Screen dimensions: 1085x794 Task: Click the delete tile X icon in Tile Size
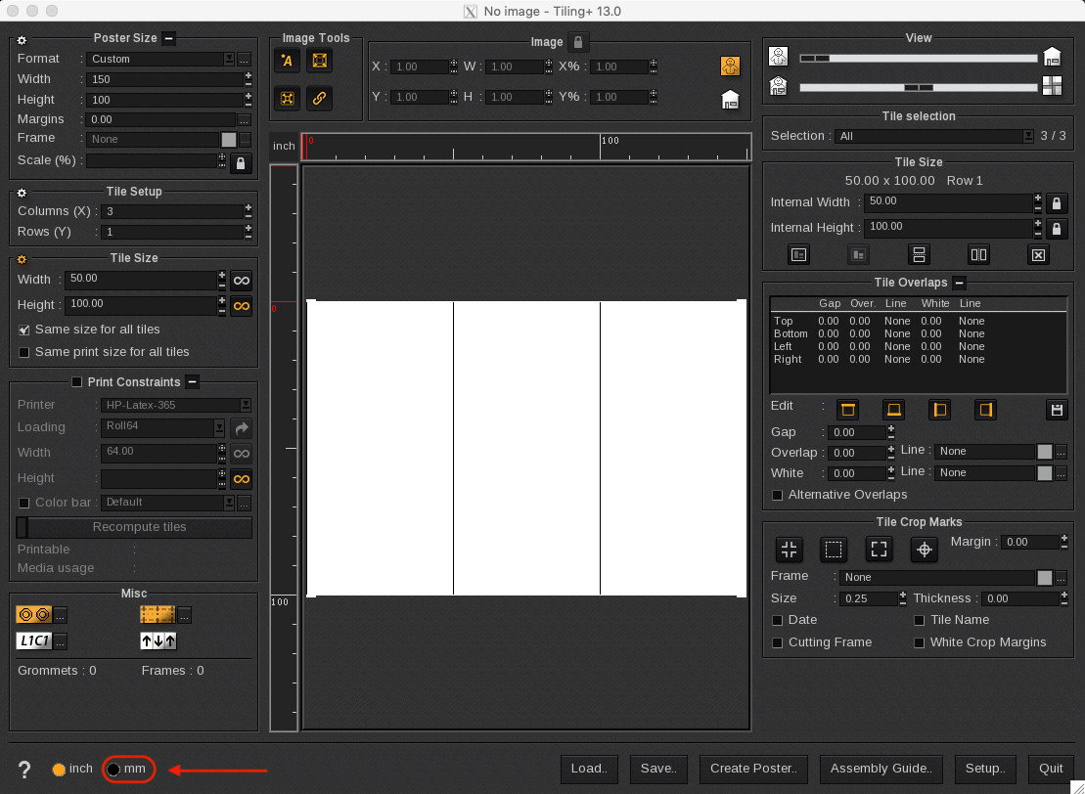[1038, 253]
